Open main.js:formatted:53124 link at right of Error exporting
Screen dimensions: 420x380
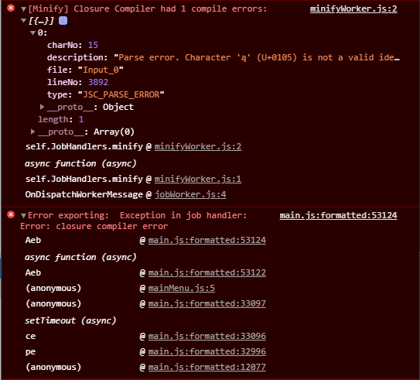coord(338,215)
